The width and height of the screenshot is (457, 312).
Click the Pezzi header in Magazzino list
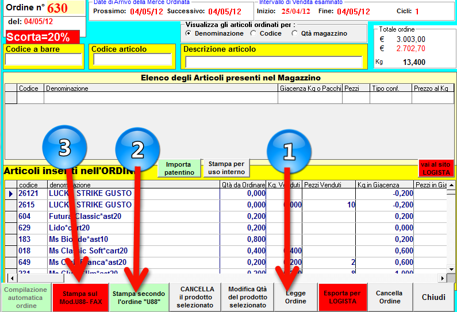(356, 88)
